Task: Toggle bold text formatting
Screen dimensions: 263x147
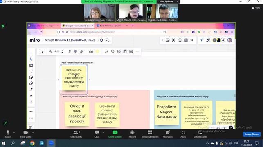Action: [x=70, y=51]
